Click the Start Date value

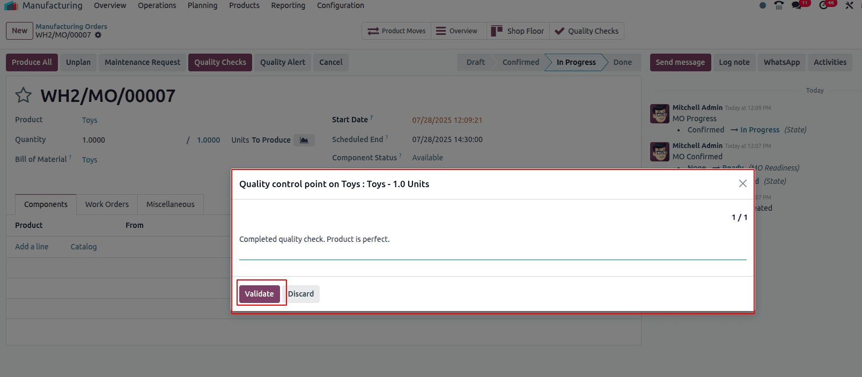pos(447,120)
